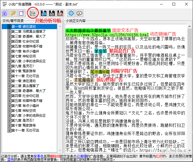Click the novel content scrollbar down arrow
Viewport: 193px width, 162px height.
(x=189, y=150)
